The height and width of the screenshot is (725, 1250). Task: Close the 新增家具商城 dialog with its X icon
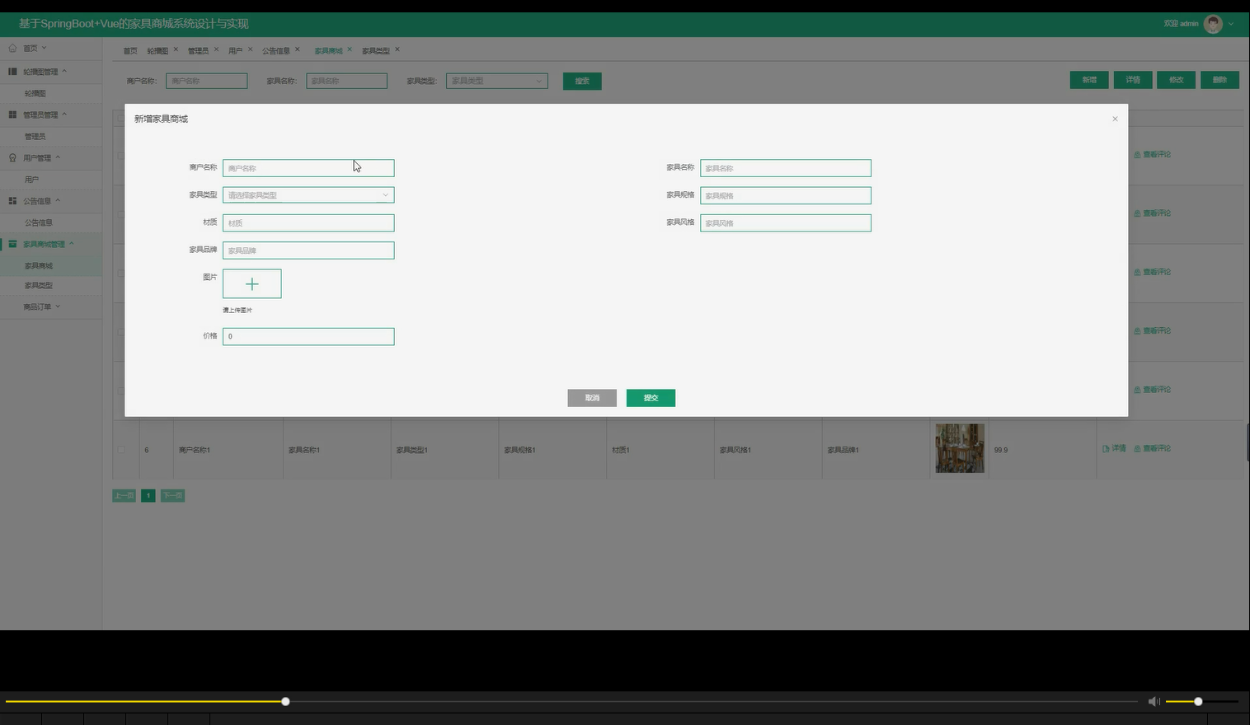click(x=1115, y=119)
